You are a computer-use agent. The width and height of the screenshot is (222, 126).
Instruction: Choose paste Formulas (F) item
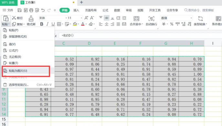(x=28, y=50)
